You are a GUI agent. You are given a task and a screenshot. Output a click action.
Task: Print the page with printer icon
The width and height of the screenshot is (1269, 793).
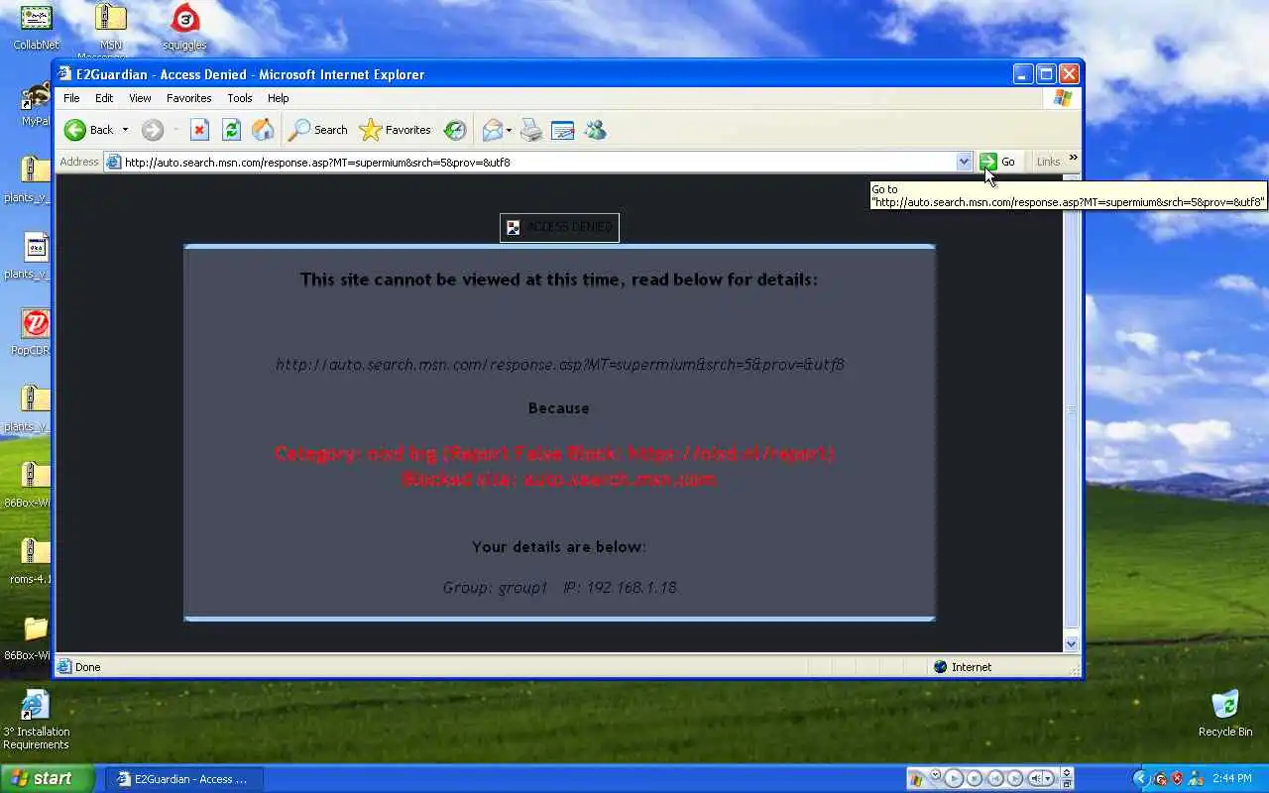coord(531,130)
